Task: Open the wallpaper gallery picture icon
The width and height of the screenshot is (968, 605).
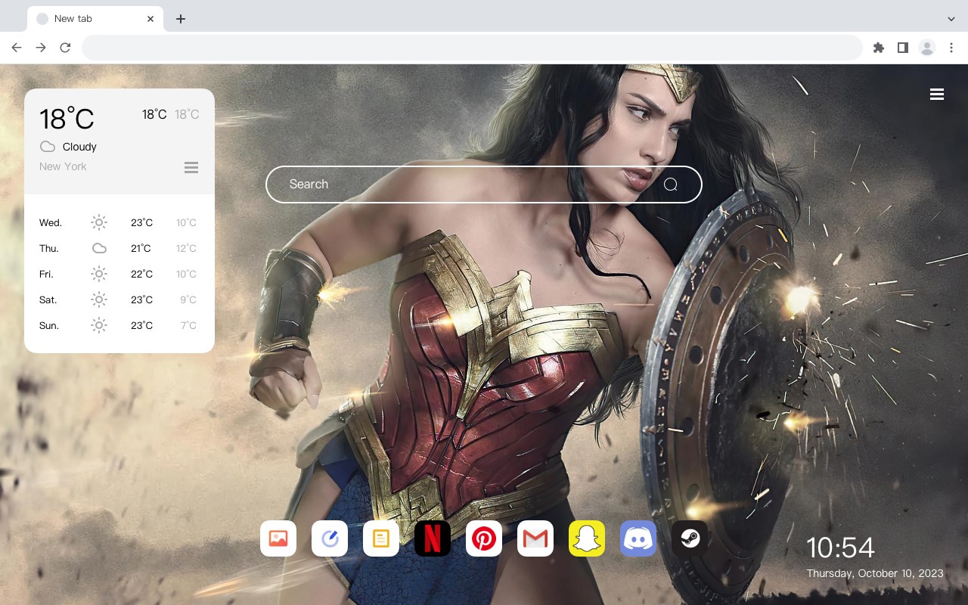Action: (x=278, y=538)
